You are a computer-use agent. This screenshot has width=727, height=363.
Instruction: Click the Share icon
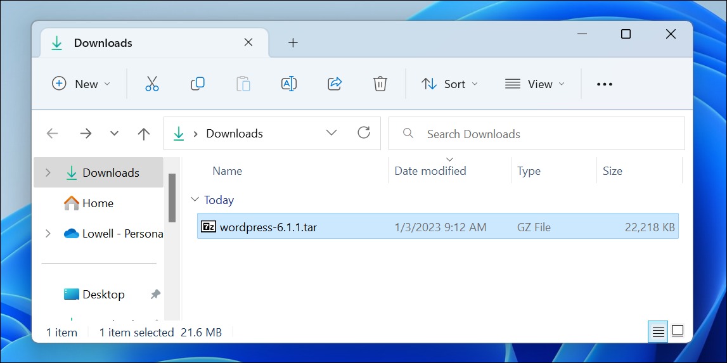click(x=334, y=84)
